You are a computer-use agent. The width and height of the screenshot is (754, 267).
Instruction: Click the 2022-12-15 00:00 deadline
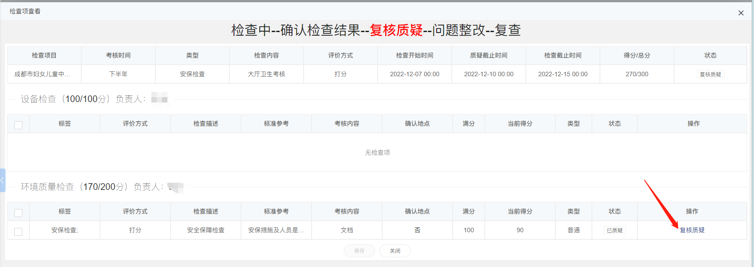pos(563,74)
